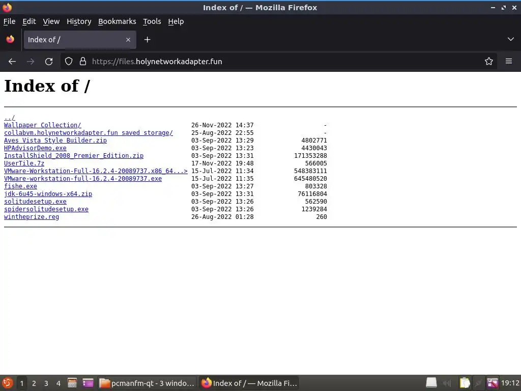This screenshot has width=521, height=391.
Task: Bookmark this page with the star
Action: [488, 61]
